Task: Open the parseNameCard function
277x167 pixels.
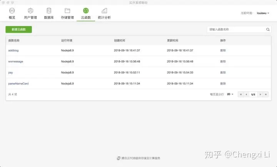Action: pos(18,84)
